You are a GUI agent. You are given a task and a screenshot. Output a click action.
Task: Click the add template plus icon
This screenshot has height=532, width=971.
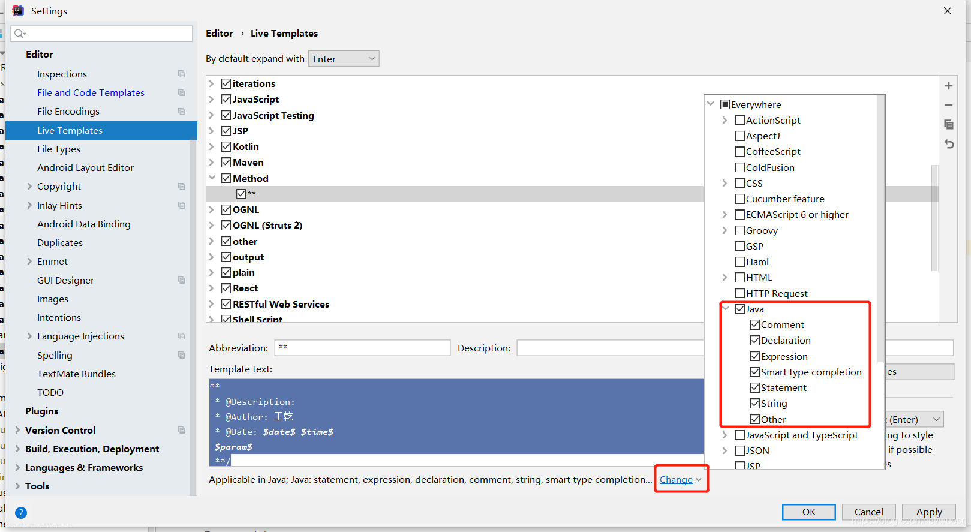tap(949, 86)
